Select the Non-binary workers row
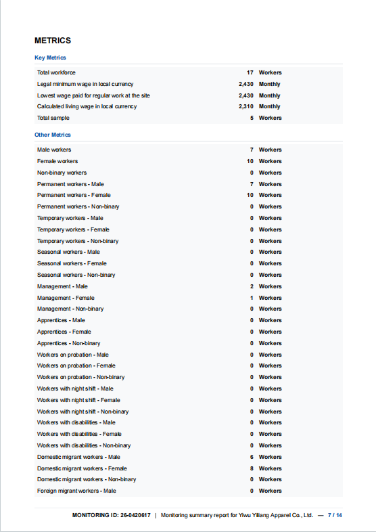 pyautogui.click(x=189, y=173)
